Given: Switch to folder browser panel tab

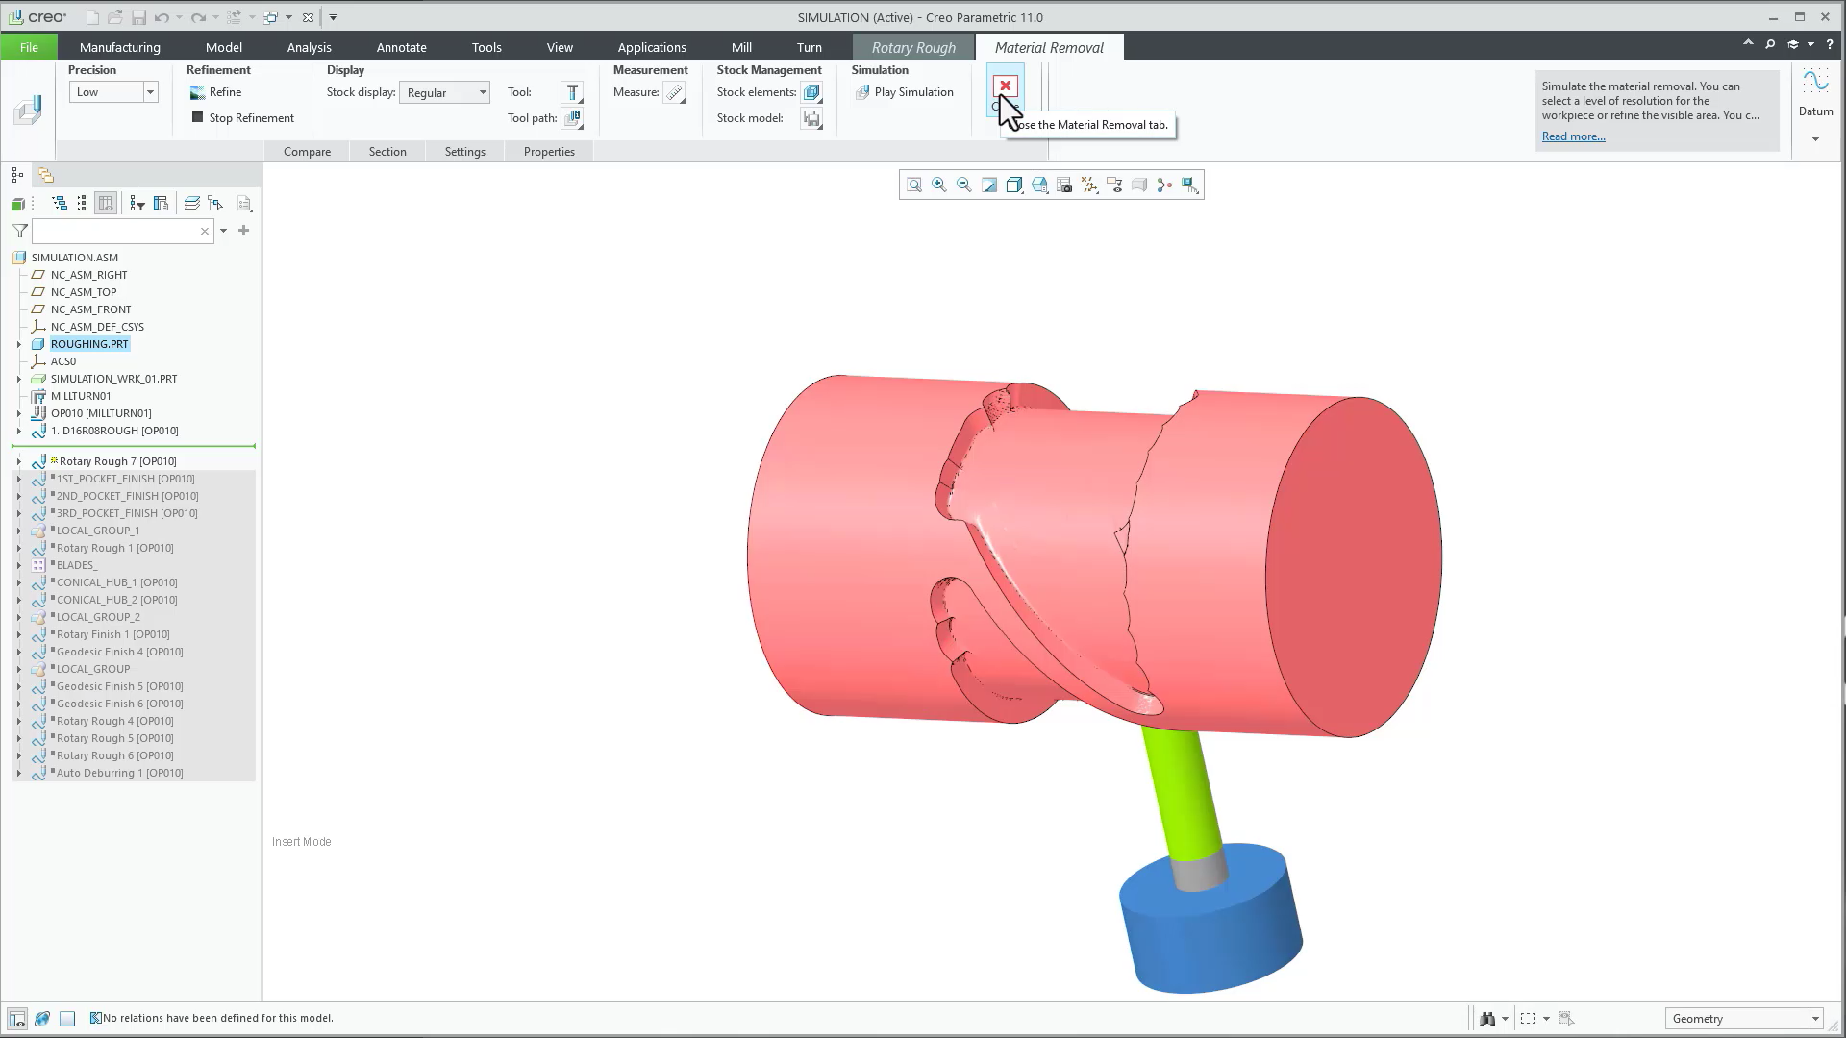Looking at the screenshot, I should click(45, 175).
